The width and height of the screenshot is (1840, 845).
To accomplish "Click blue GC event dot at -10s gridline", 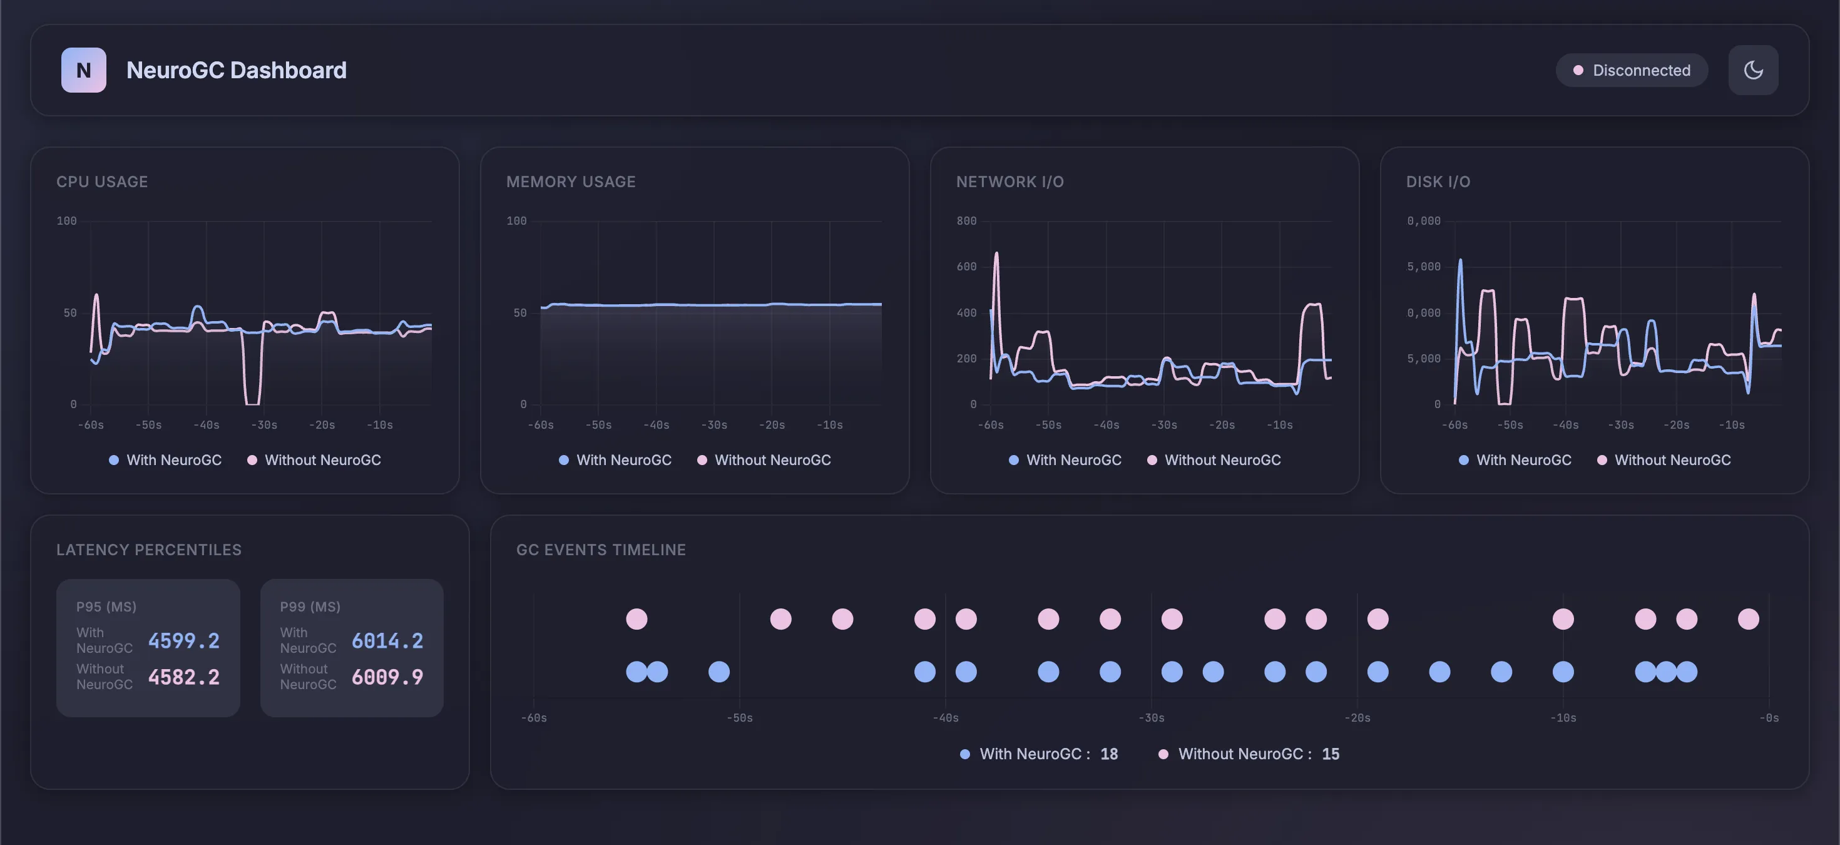I will pyautogui.click(x=1563, y=672).
